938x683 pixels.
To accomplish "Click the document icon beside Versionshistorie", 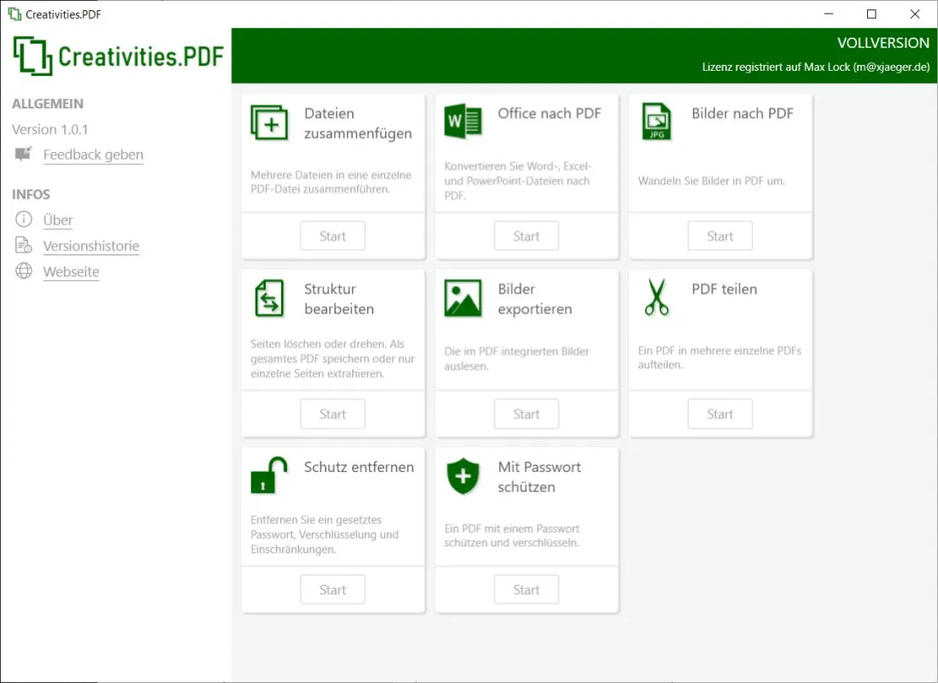I will 23,245.
